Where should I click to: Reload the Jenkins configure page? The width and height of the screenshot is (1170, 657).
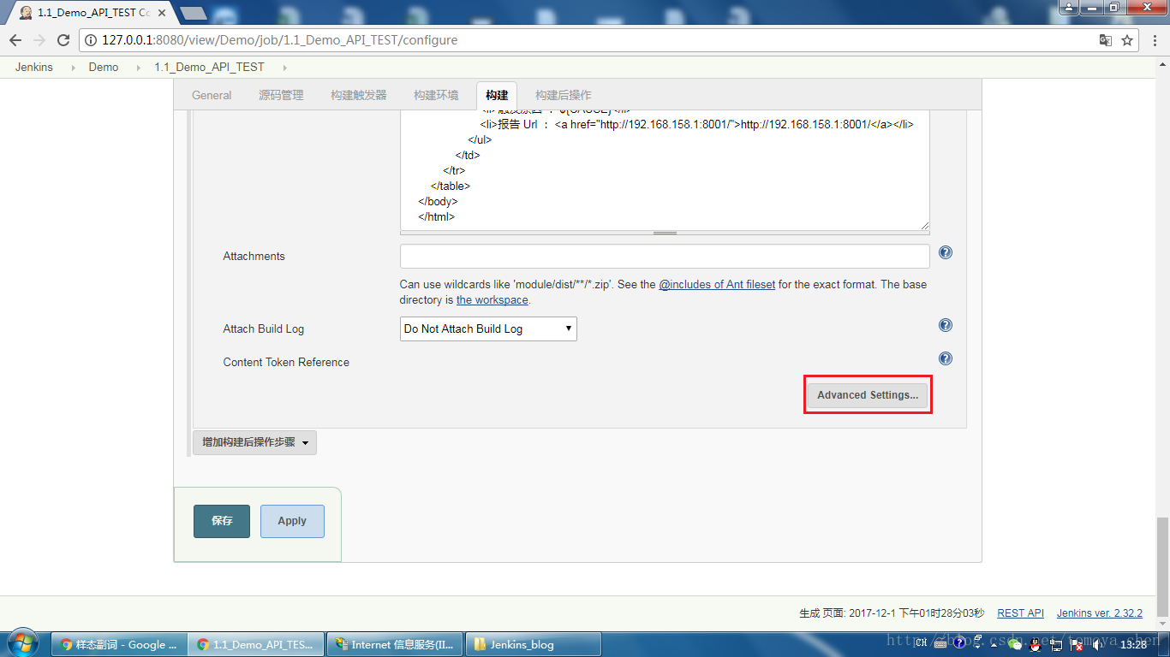click(63, 40)
